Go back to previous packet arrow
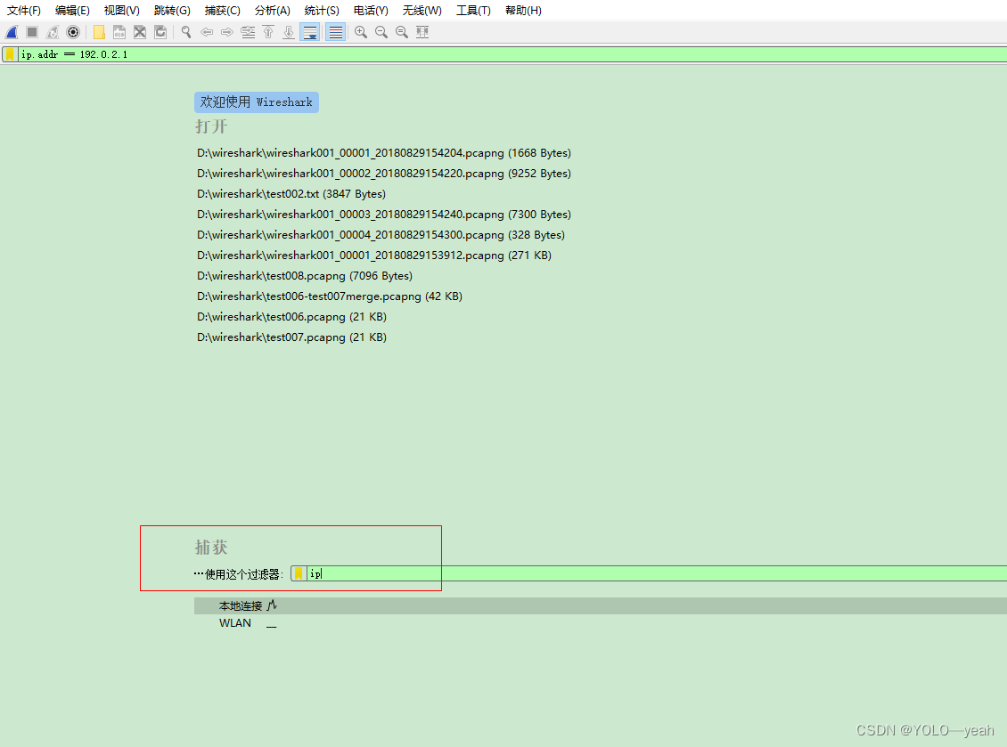This screenshot has width=1007, height=747. point(207,32)
